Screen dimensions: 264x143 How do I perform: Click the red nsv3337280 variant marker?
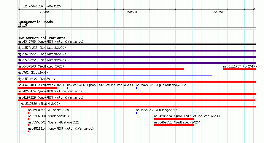tap(28, 119)
